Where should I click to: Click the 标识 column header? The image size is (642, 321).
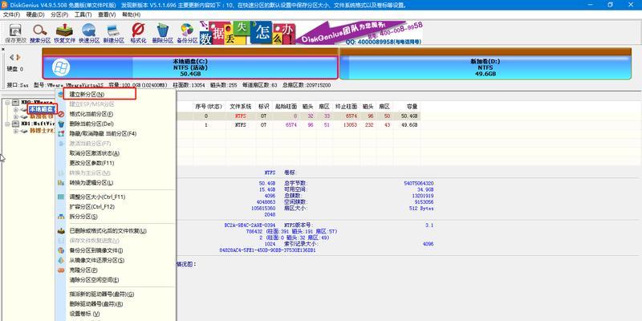point(263,107)
